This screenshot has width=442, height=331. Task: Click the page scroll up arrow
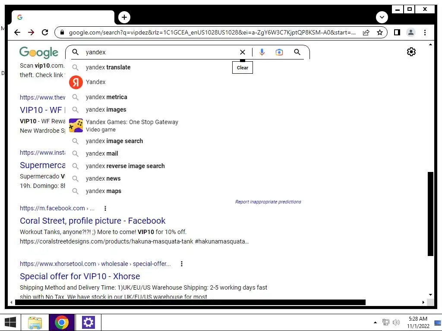(x=430, y=44)
